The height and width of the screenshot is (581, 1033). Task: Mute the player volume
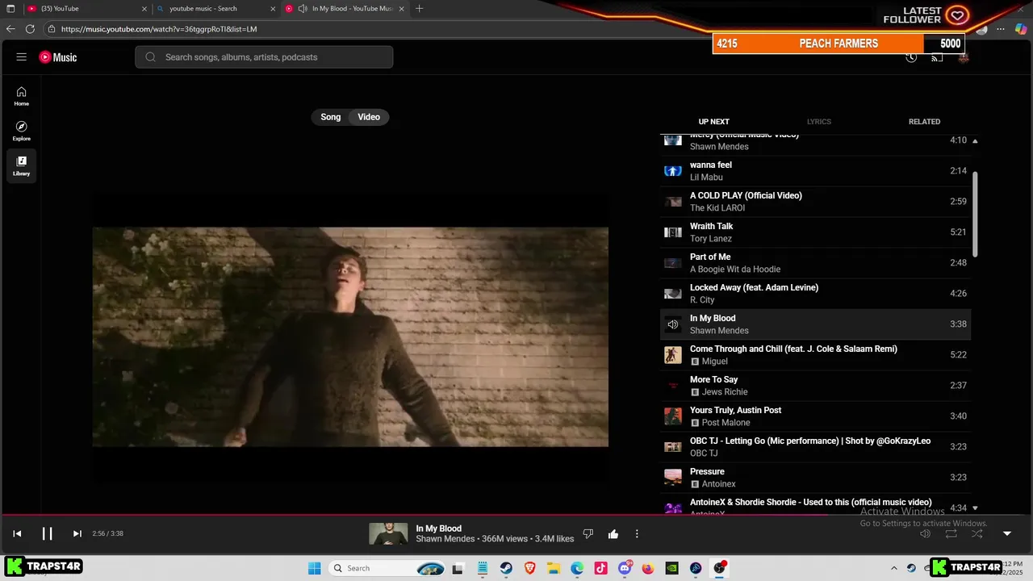(926, 533)
